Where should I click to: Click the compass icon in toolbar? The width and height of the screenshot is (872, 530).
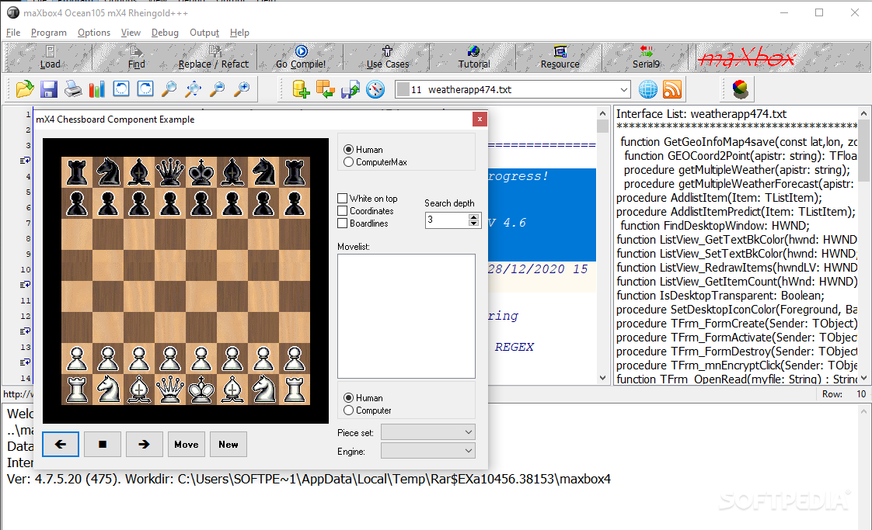pyautogui.click(x=375, y=89)
